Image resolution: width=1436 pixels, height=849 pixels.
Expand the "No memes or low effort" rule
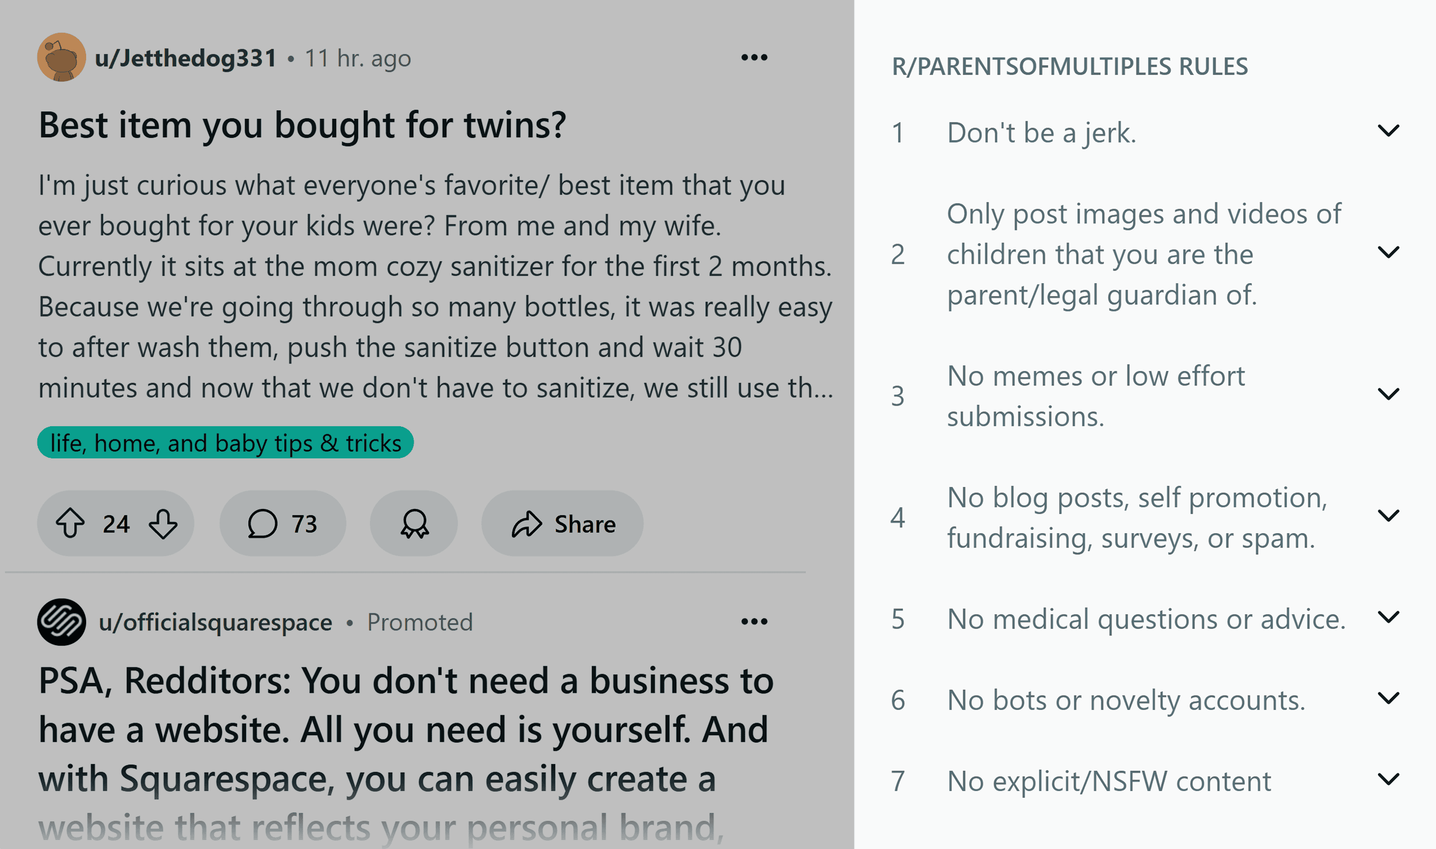pos(1388,394)
